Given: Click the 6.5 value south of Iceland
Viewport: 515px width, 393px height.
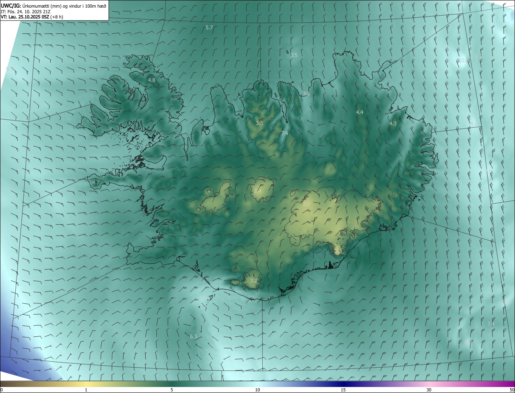Looking at the screenshot, I should (x=194, y=336).
